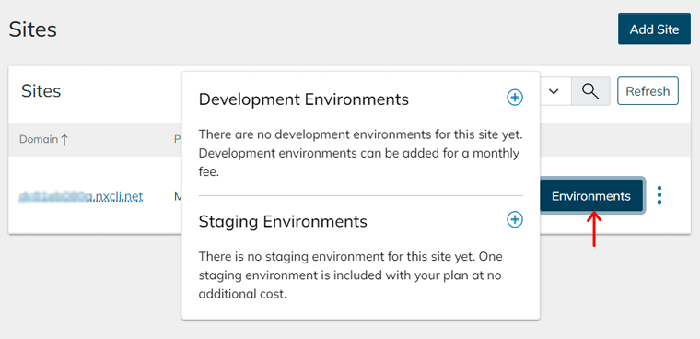Click the Add Site button
Screen dimensions: 700x339
pyautogui.click(x=654, y=29)
